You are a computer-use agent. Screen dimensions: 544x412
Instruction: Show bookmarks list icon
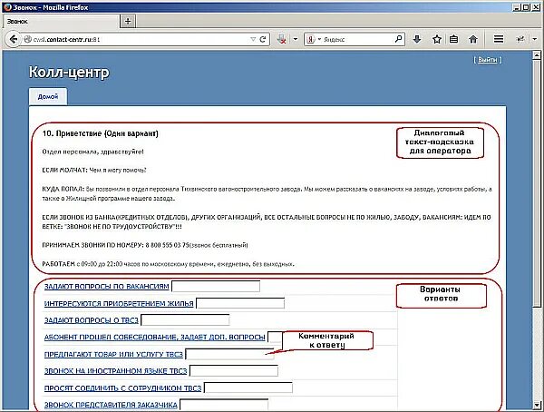454,39
